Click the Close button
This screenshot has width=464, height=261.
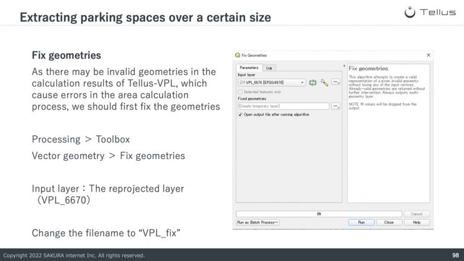click(389, 222)
